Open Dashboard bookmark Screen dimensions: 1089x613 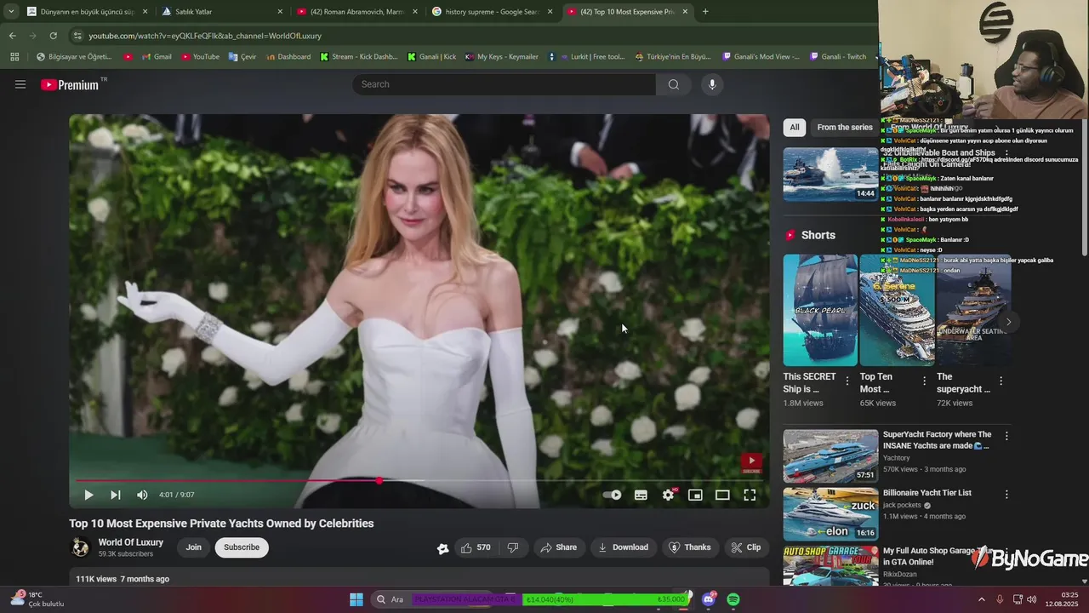click(288, 57)
